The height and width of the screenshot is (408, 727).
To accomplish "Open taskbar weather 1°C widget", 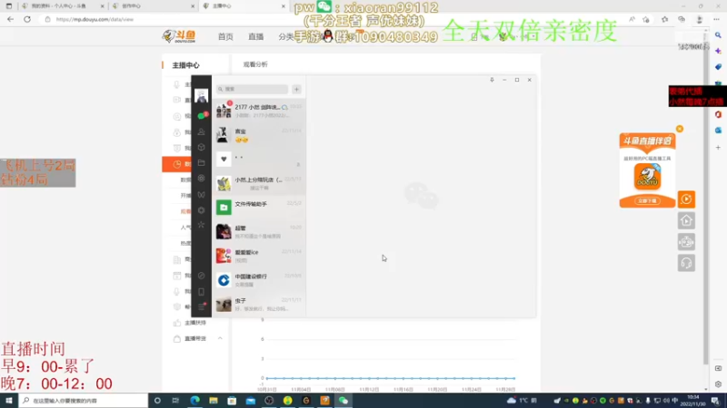I will coord(522,401).
